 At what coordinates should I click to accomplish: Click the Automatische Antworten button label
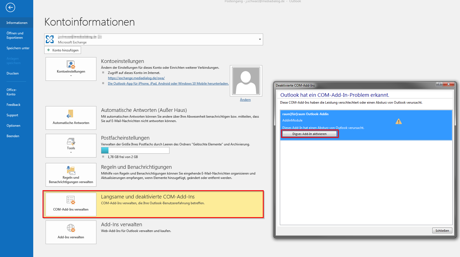(71, 123)
